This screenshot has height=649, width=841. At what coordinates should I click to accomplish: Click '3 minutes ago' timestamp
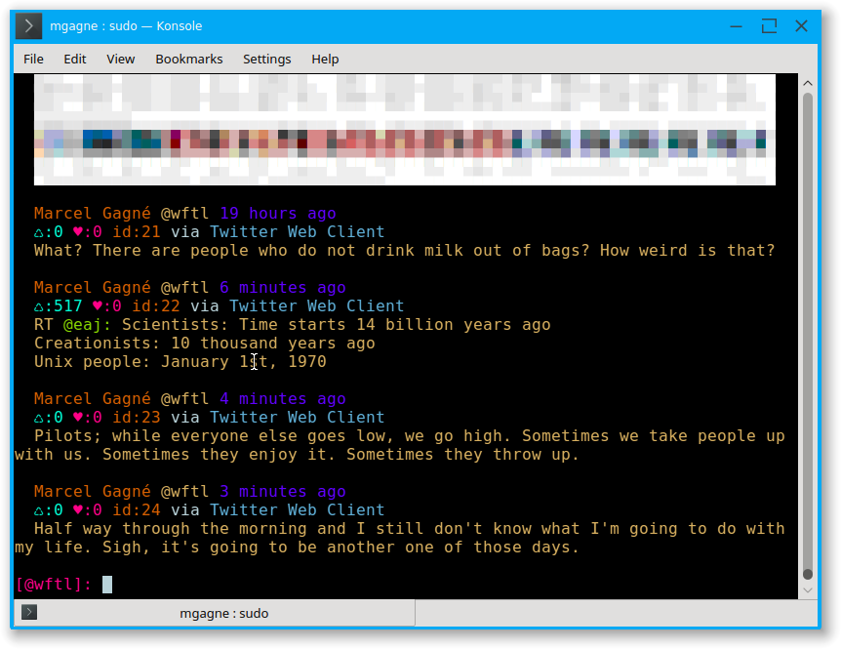(283, 491)
